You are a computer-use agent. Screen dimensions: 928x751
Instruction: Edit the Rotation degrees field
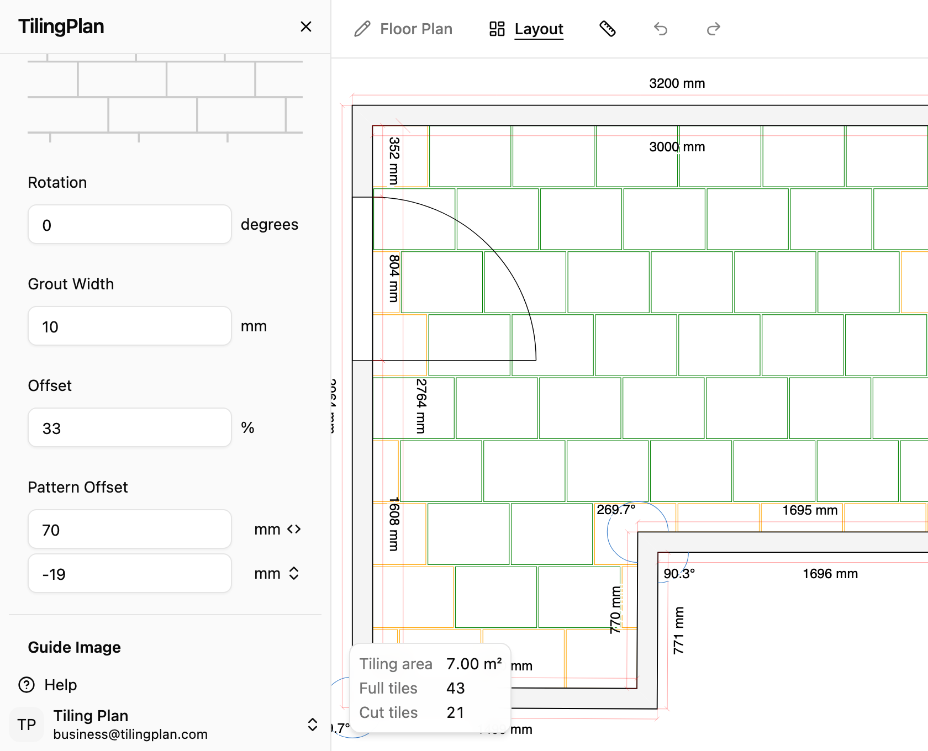pos(130,224)
